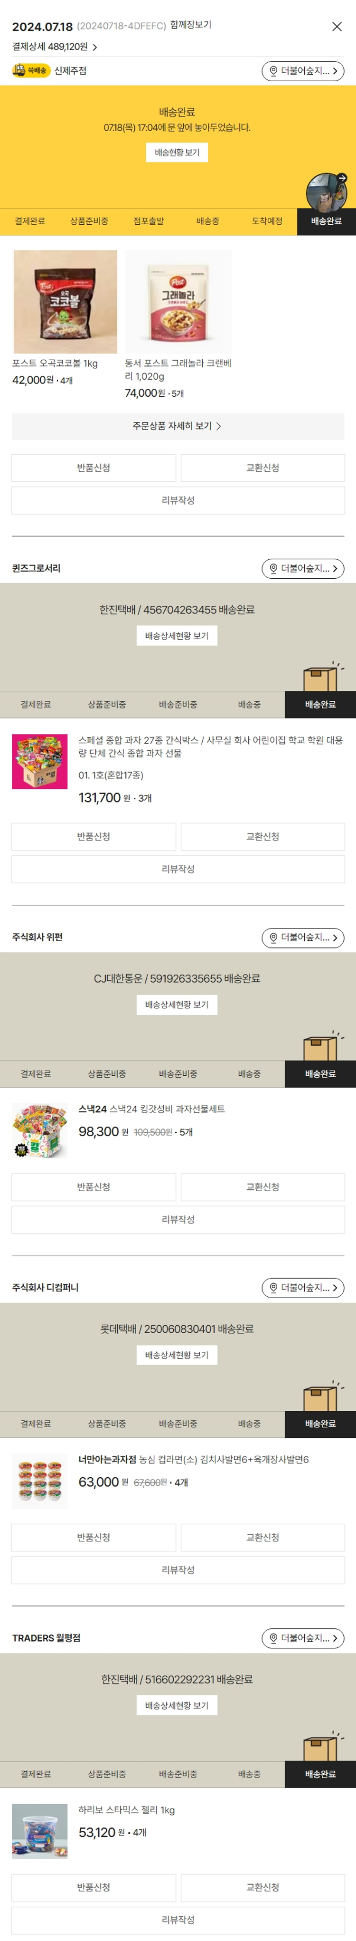
Task: Click the 배송현황 보기 button
Action: point(177,152)
